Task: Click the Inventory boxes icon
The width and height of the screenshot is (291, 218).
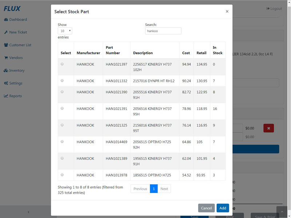Action: pos(6,71)
